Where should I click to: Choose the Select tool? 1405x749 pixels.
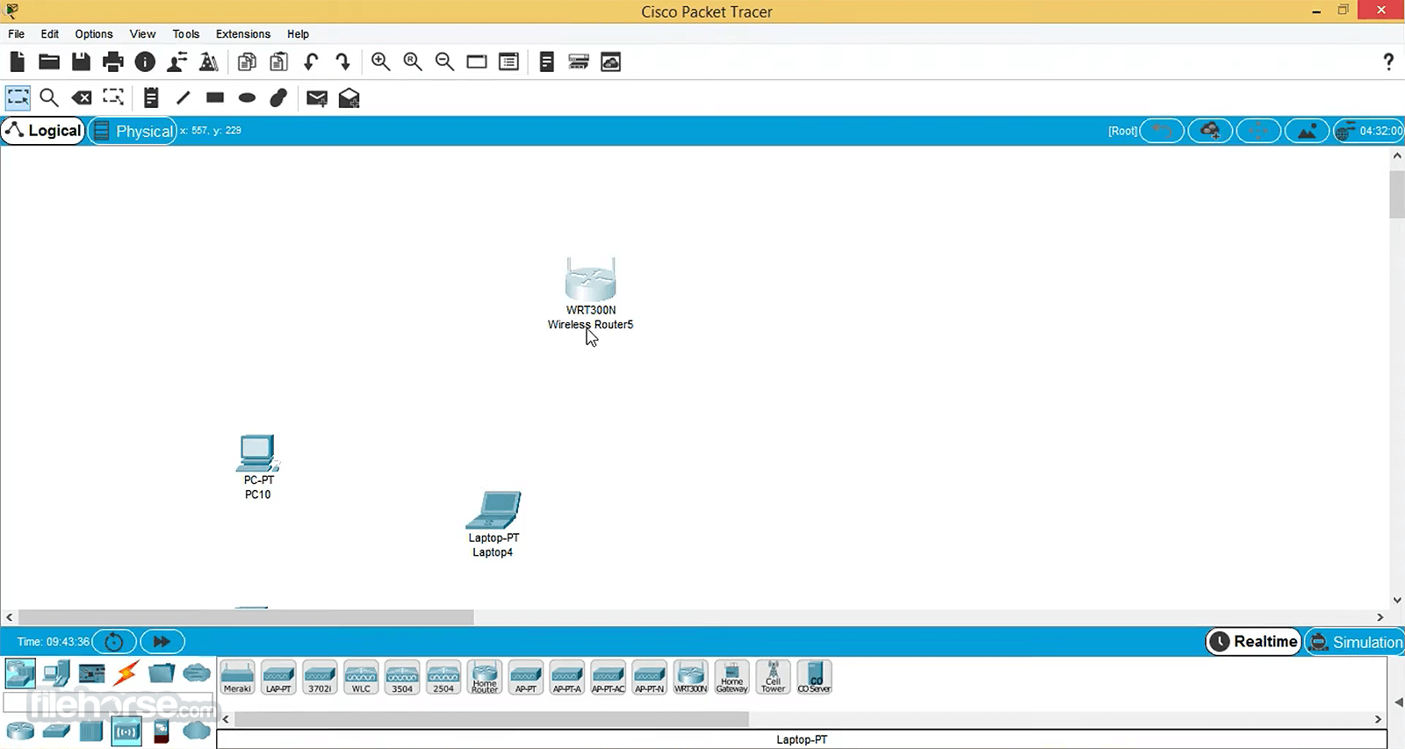point(18,97)
